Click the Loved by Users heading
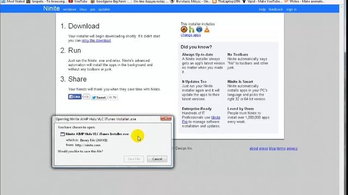Image resolution: width=348 pixels, height=195 pixels. pyautogui.click(x=240, y=109)
